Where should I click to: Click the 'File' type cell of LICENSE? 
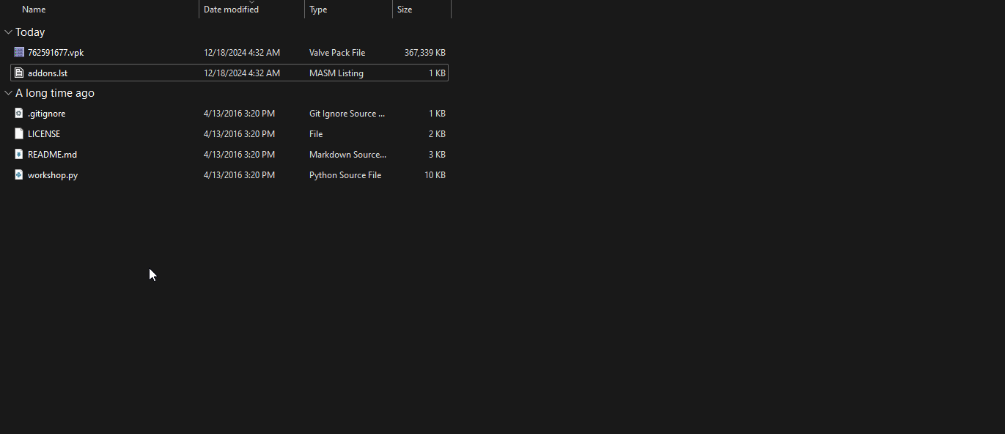tap(316, 134)
